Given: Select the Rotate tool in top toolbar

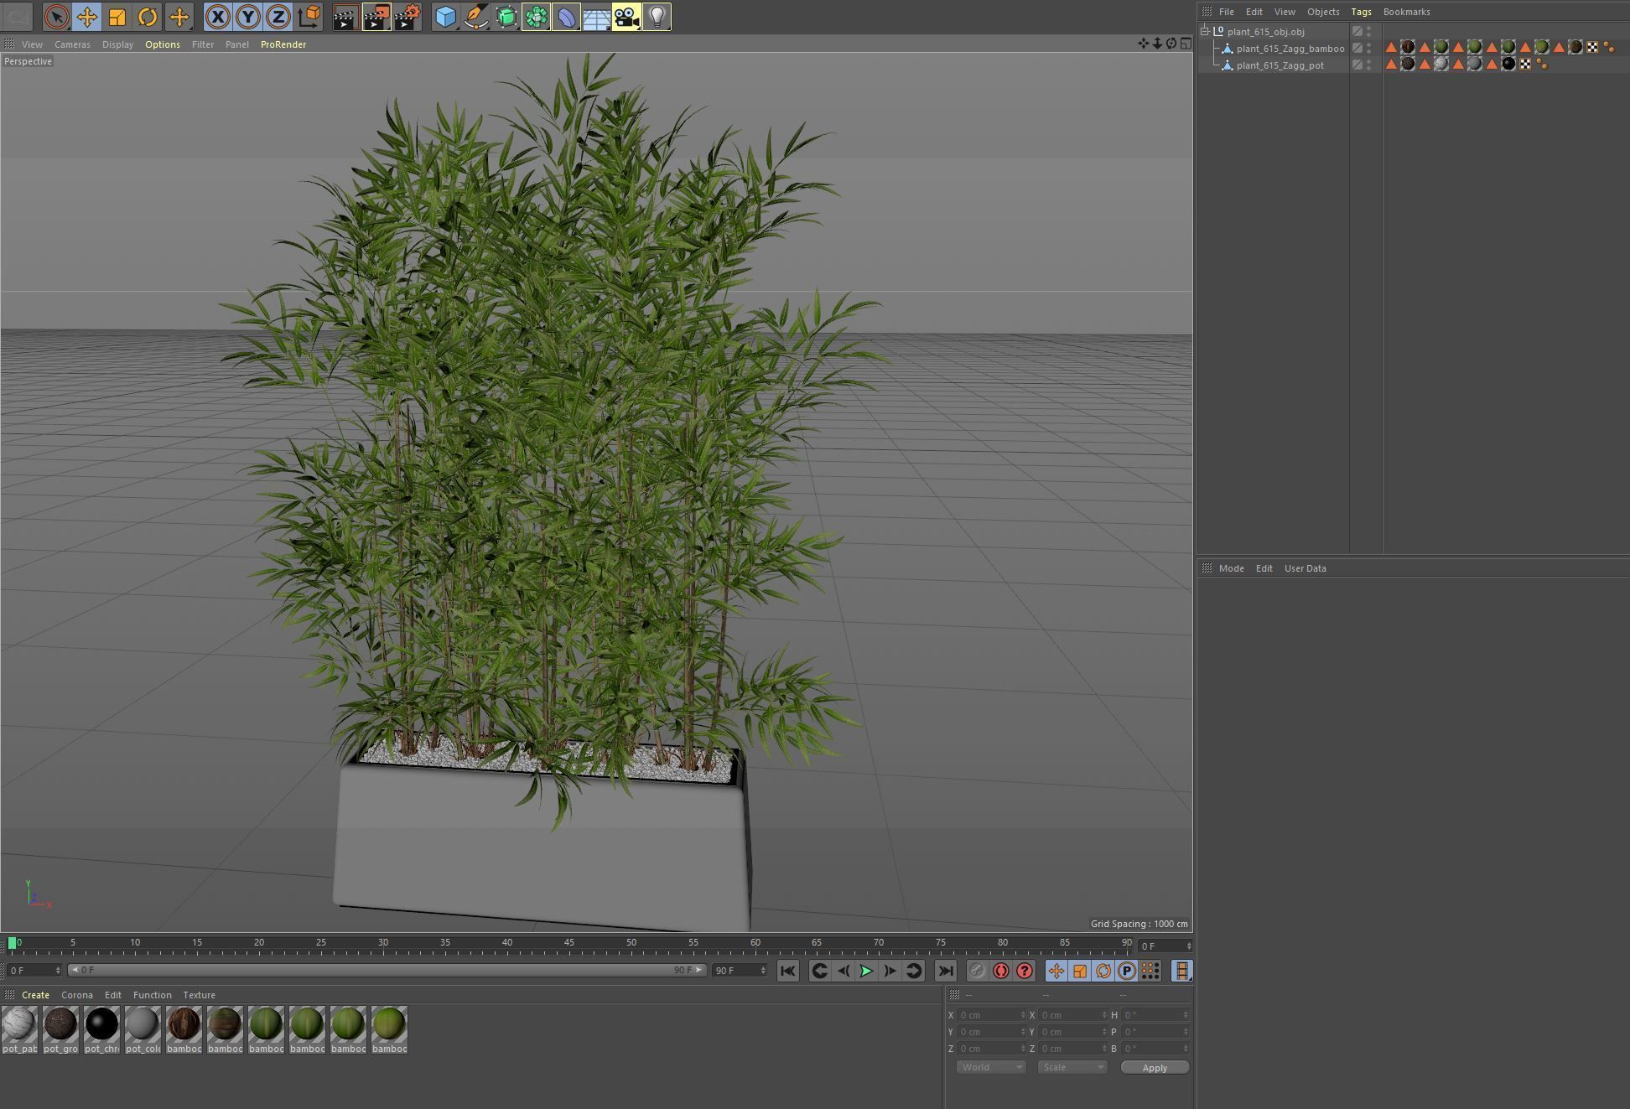Looking at the screenshot, I should [x=148, y=17].
